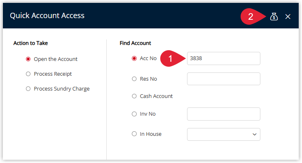Select the Inv No radio button
The image size is (302, 163).
134,114
